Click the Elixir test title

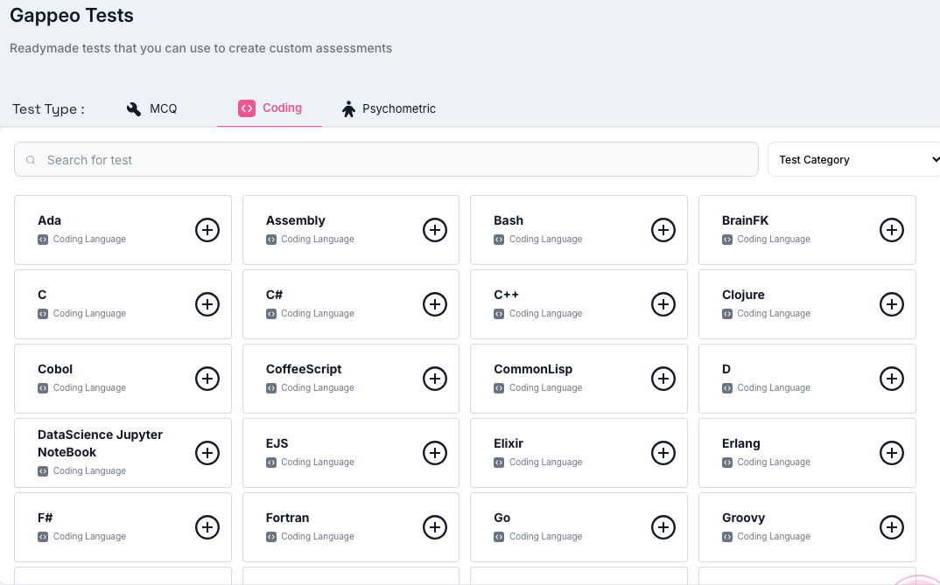point(509,443)
